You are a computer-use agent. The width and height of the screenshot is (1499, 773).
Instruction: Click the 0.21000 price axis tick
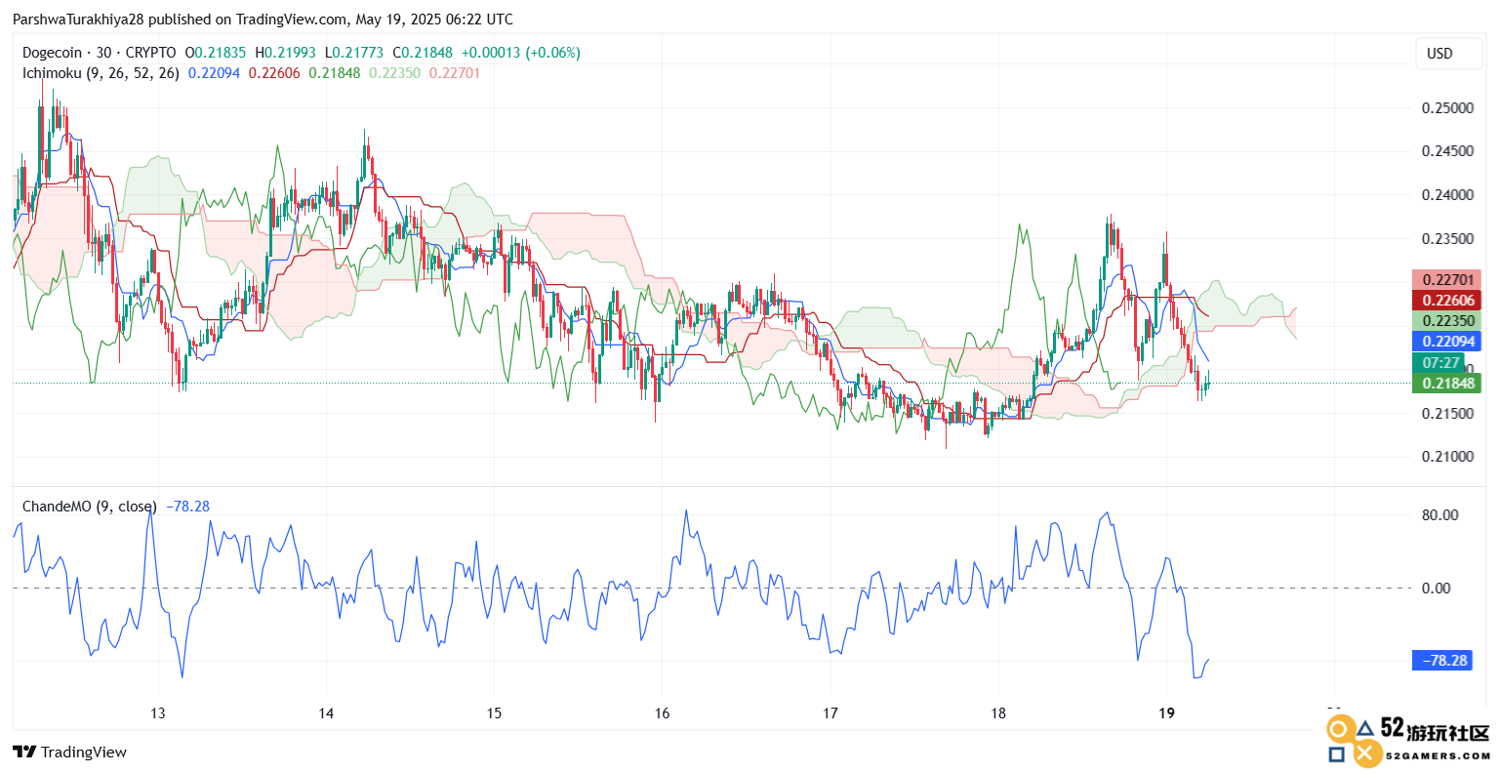(x=1447, y=457)
